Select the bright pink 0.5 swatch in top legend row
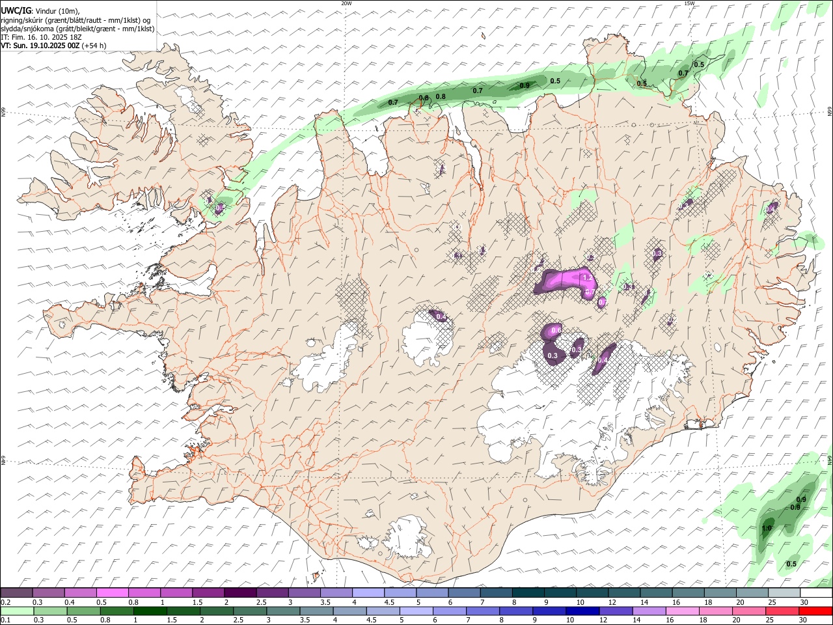833x625 pixels. 112,593
